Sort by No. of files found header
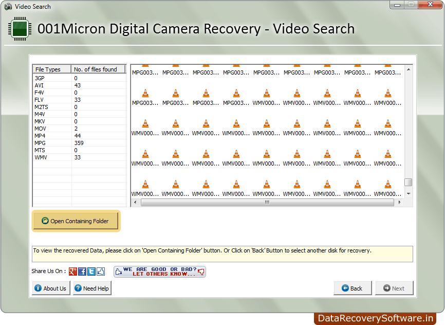The height and width of the screenshot is (325, 445). tap(98, 69)
